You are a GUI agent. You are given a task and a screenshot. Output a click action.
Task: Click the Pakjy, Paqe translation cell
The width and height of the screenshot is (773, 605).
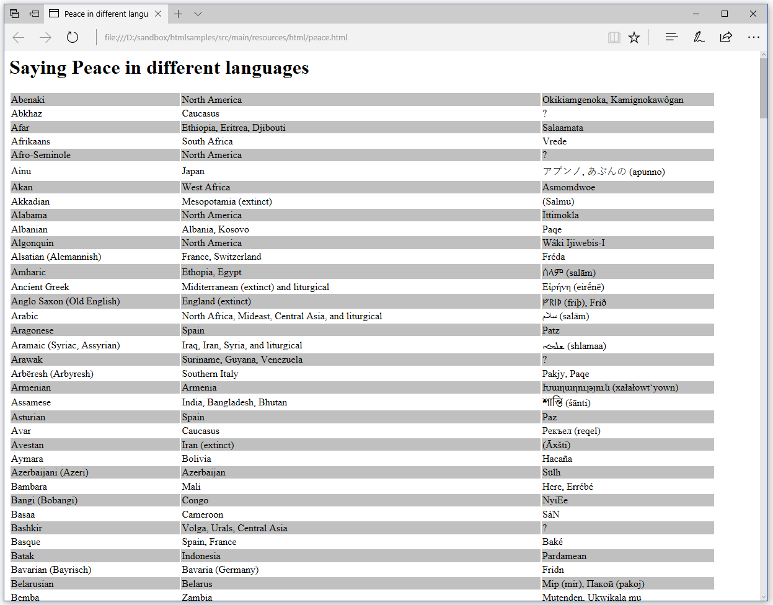click(x=628, y=374)
